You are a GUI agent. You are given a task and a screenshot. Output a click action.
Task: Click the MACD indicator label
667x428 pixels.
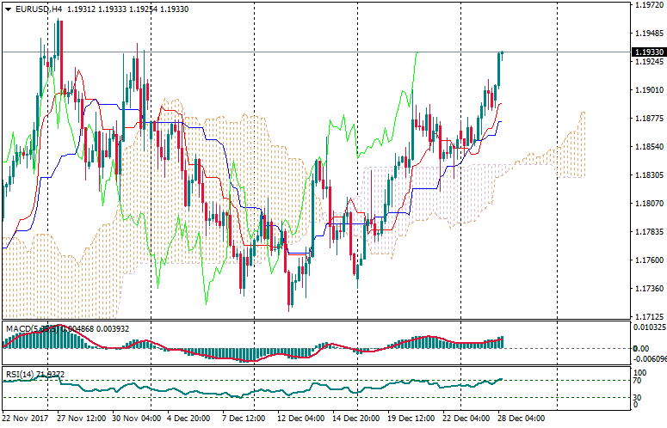pyautogui.click(x=17, y=328)
